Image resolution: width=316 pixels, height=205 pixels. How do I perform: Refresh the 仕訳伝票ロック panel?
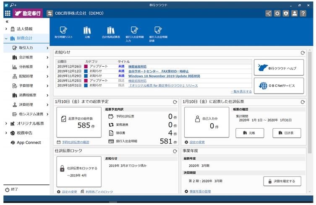(175, 151)
